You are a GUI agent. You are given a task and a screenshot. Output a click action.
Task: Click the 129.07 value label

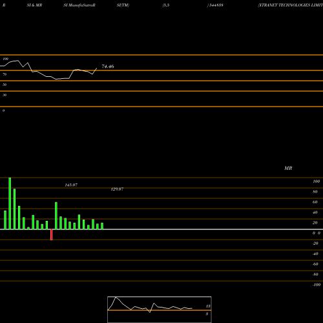point(117,189)
